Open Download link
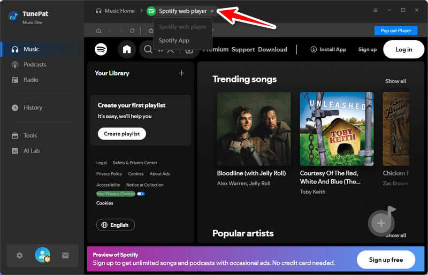The image size is (428, 275). click(272, 49)
